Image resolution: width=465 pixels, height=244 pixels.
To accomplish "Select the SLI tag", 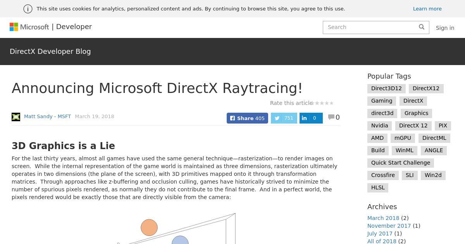I will [x=410, y=175].
